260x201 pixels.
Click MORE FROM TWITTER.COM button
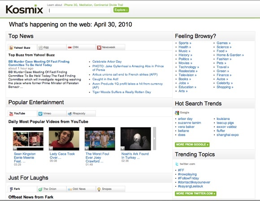pos(195,193)
